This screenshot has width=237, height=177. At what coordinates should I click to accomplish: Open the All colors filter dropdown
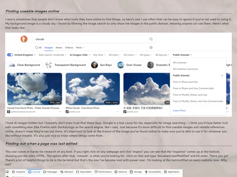[130, 55]
